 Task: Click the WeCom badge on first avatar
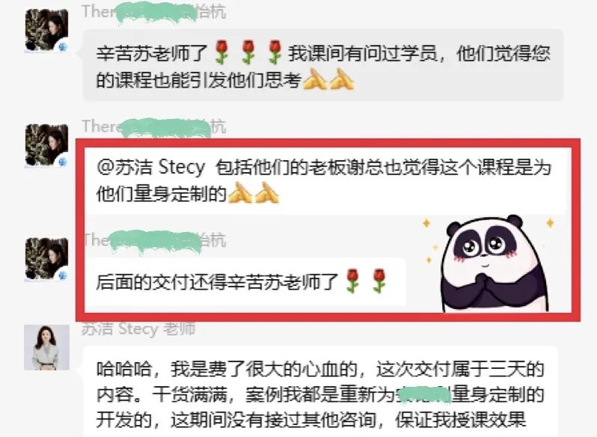click(x=63, y=46)
